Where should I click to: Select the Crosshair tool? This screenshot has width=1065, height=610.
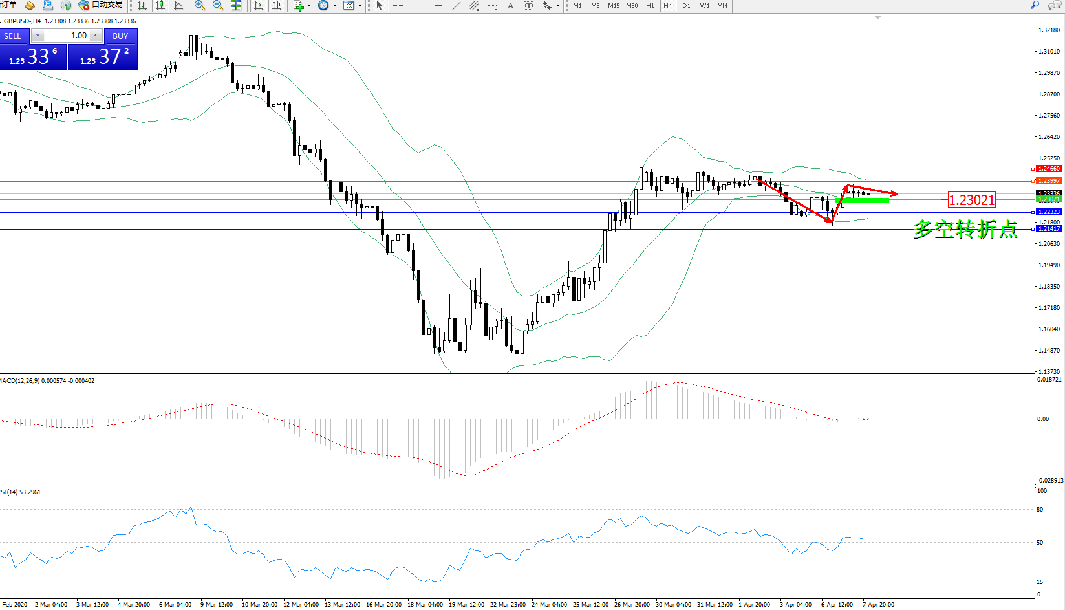(398, 6)
